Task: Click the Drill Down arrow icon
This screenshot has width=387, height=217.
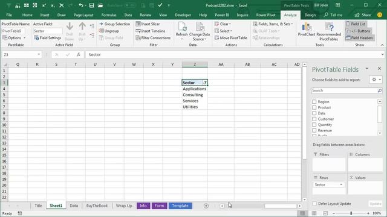Action: click(70, 27)
